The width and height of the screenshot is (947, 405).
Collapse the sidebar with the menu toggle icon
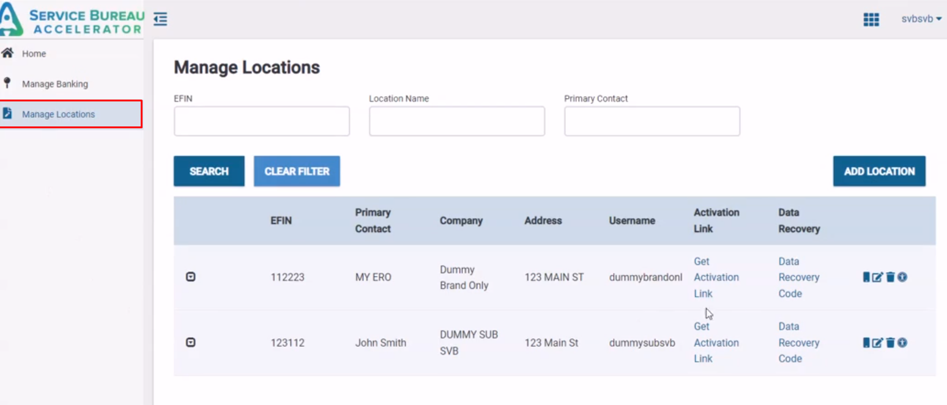[x=160, y=20]
